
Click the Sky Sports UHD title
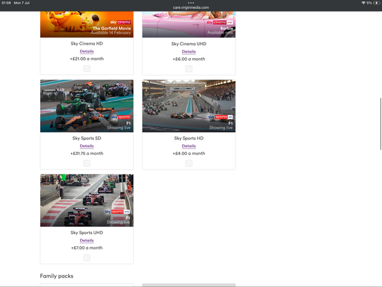click(87, 233)
